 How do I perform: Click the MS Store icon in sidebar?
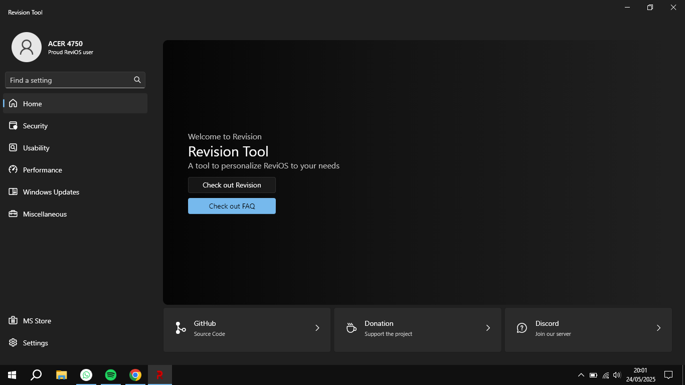13,320
